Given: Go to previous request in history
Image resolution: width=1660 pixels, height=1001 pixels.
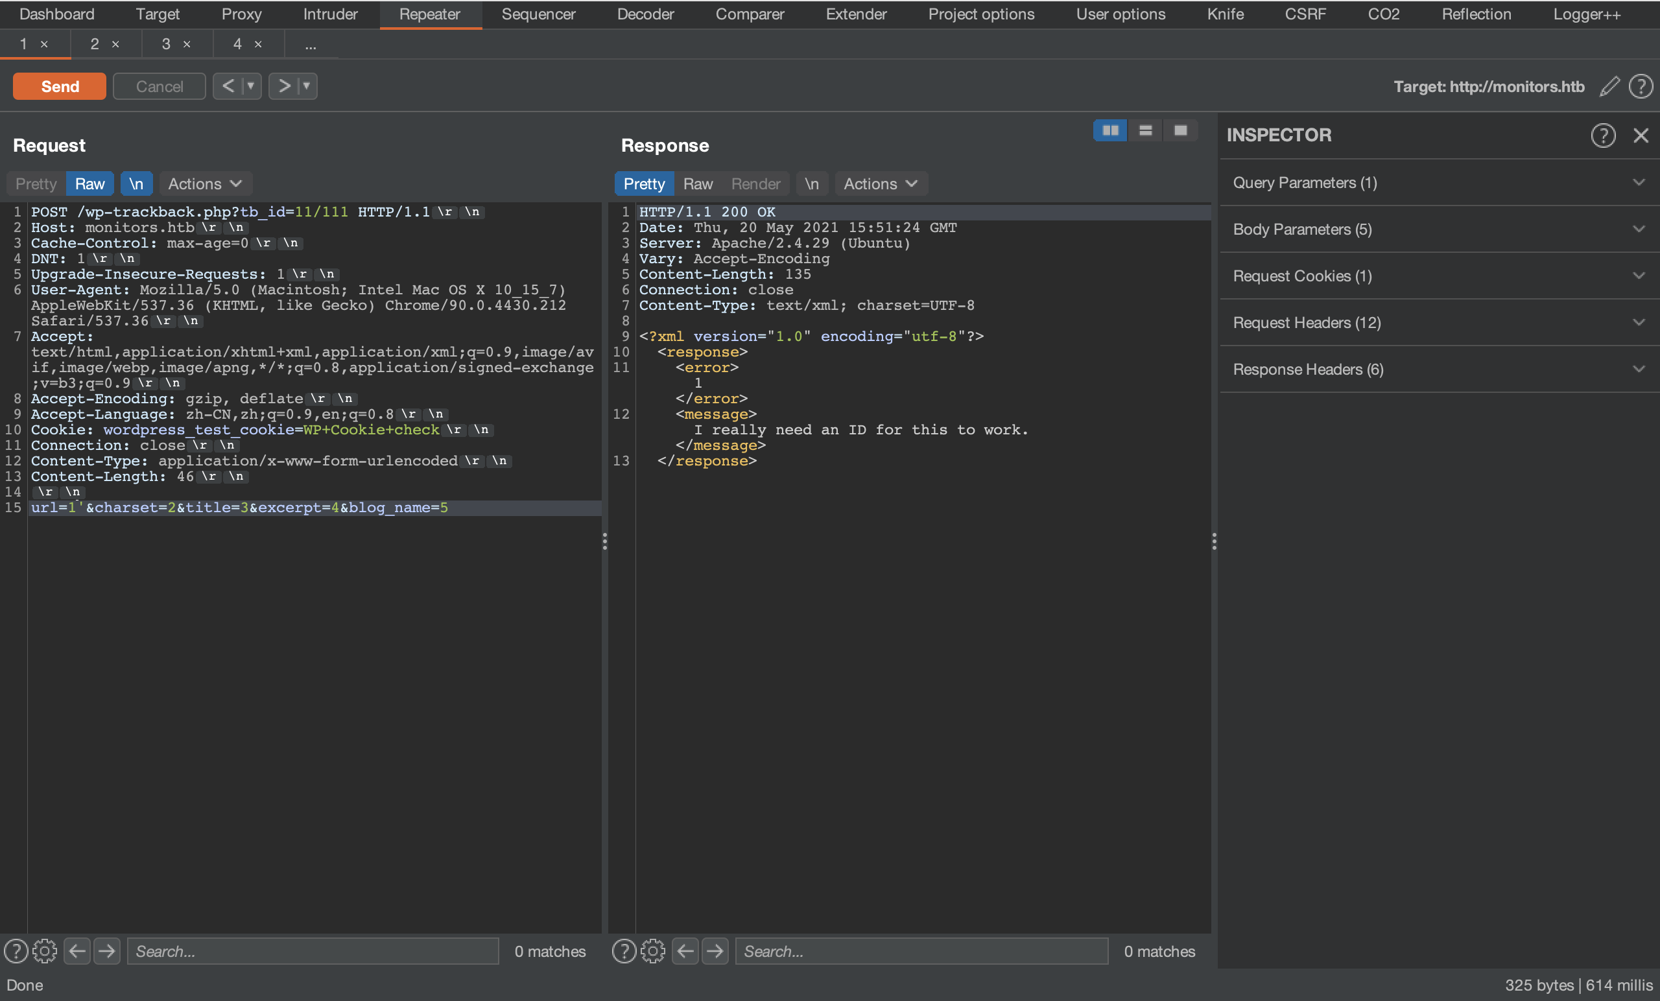Looking at the screenshot, I should (228, 86).
